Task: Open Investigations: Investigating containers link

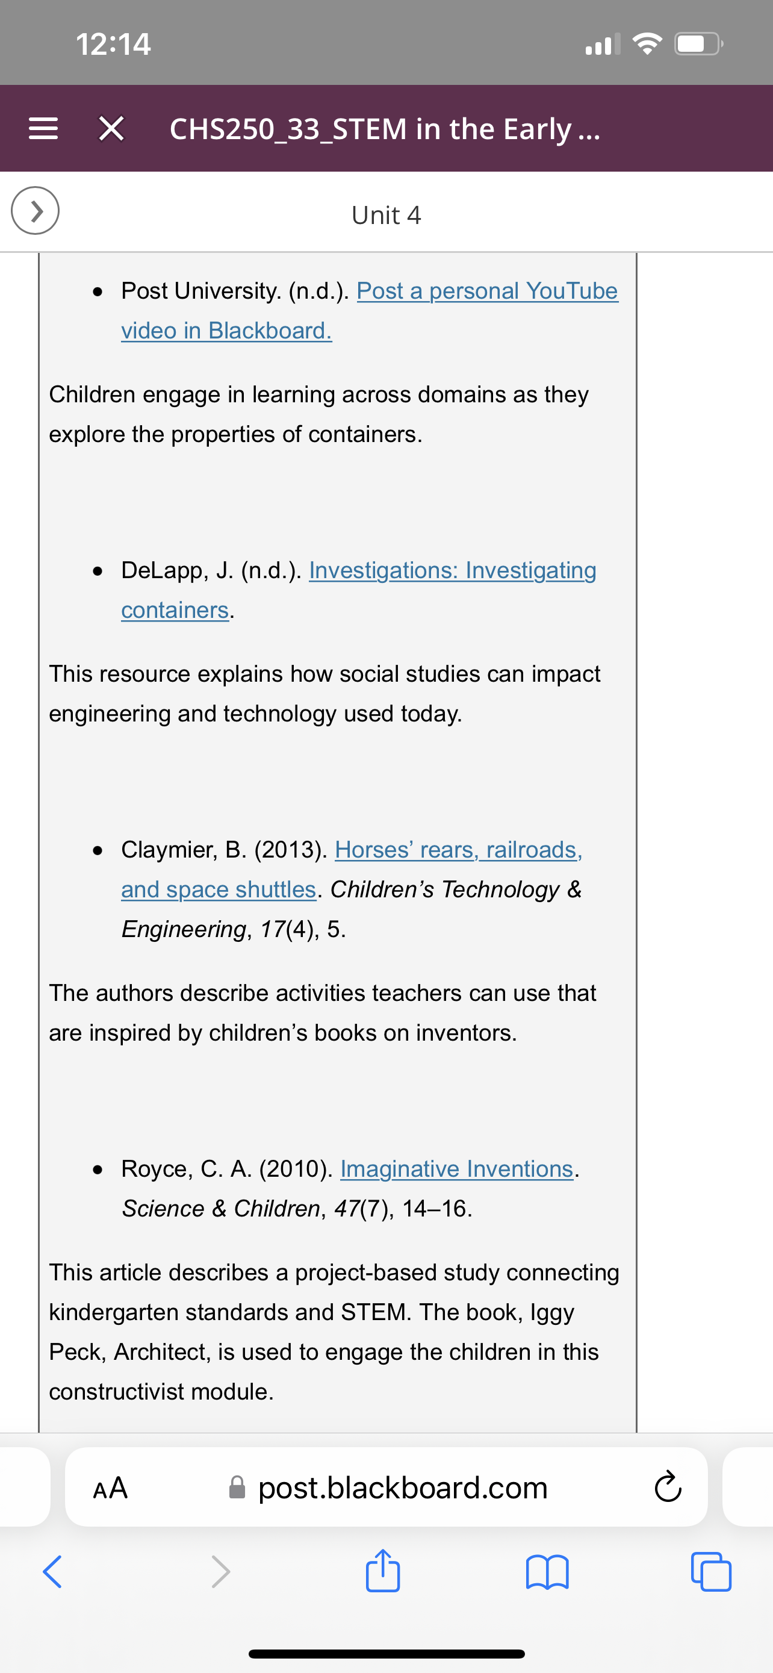Action: click(x=358, y=590)
